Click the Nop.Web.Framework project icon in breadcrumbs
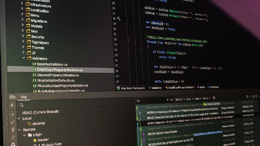260x146 pixels. pos(118,89)
